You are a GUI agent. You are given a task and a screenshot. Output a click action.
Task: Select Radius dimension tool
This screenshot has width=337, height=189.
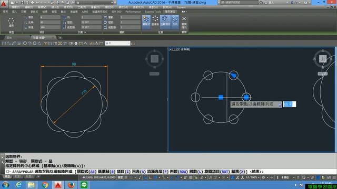pyautogui.click(x=25, y=43)
